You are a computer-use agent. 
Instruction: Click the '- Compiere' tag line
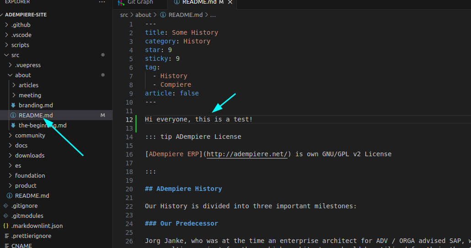click(172, 84)
